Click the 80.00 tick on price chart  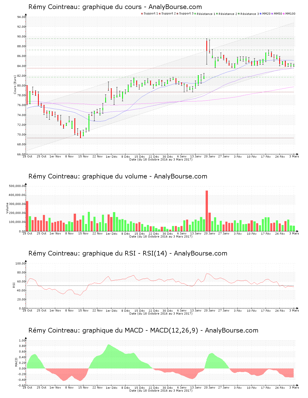coord(21,86)
